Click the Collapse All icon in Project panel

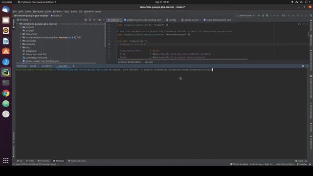[x=94, y=20]
